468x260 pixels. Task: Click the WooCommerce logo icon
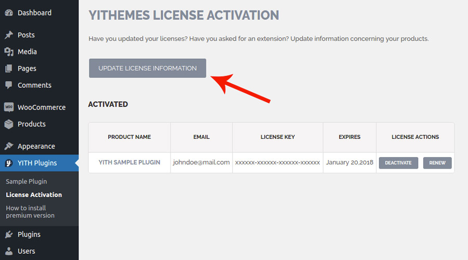pyautogui.click(x=9, y=107)
